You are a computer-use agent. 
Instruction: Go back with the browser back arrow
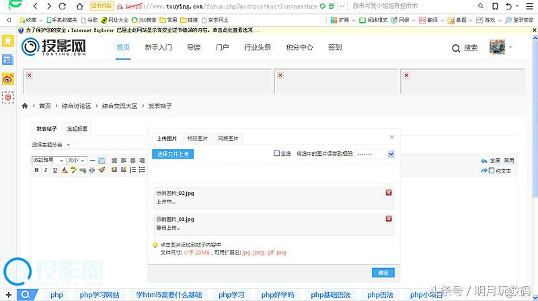[36, 6]
